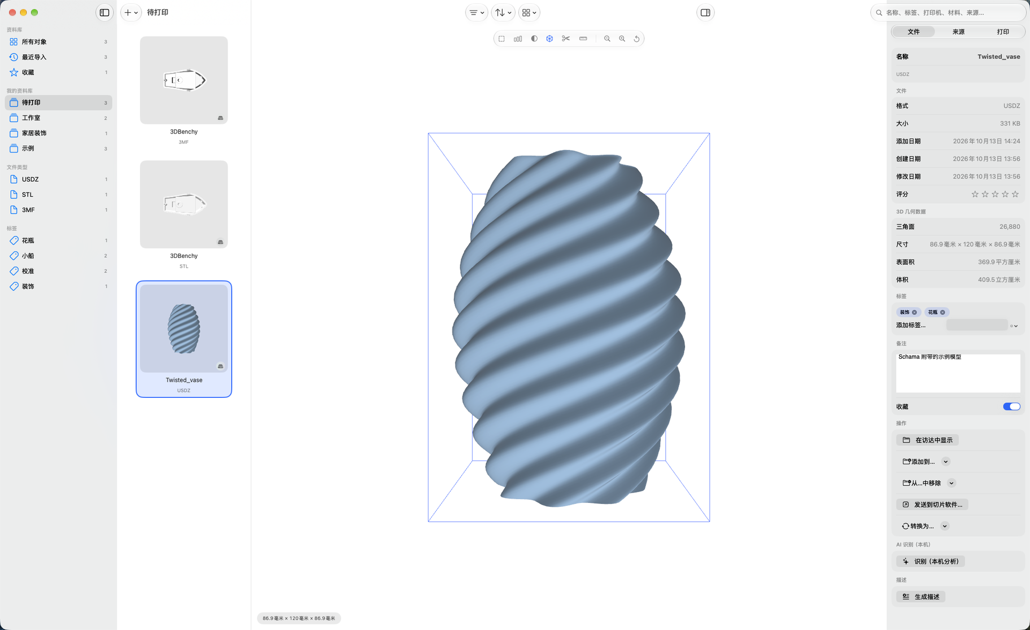Set rating to five stars
The height and width of the screenshot is (630, 1030).
1015,194
